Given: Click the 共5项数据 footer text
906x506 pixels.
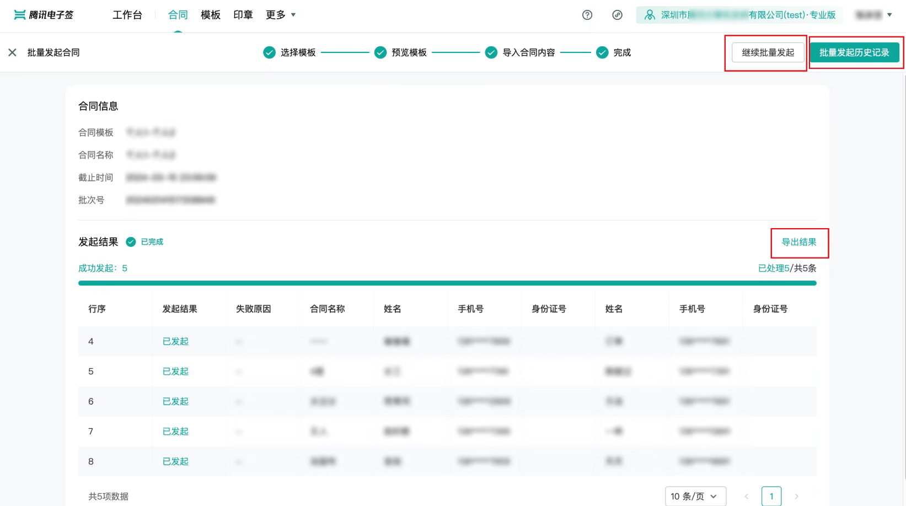Looking at the screenshot, I should (x=109, y=497).
